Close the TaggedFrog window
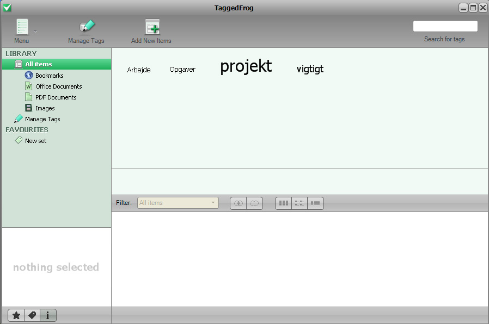This screenshot has height=324, width=489. tap(483, 8)
